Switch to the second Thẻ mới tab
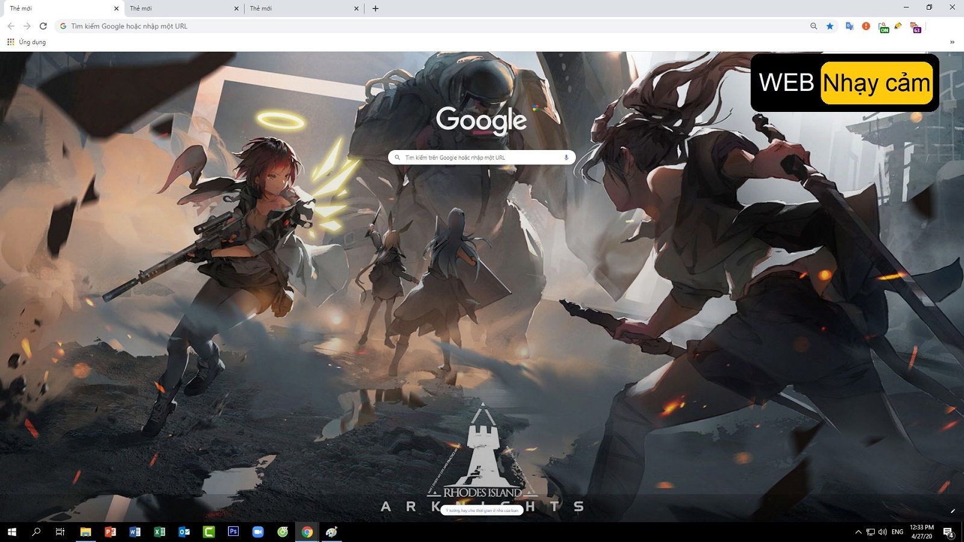Viewport: 964px width, 542px height. point(181,8)
